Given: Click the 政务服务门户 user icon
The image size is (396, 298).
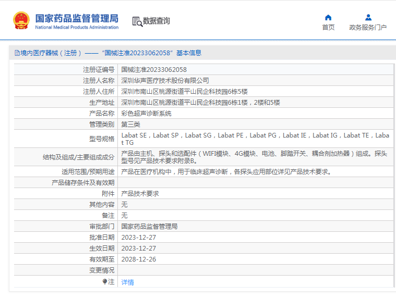Looking at the screenshot, I should click(368, 17).
